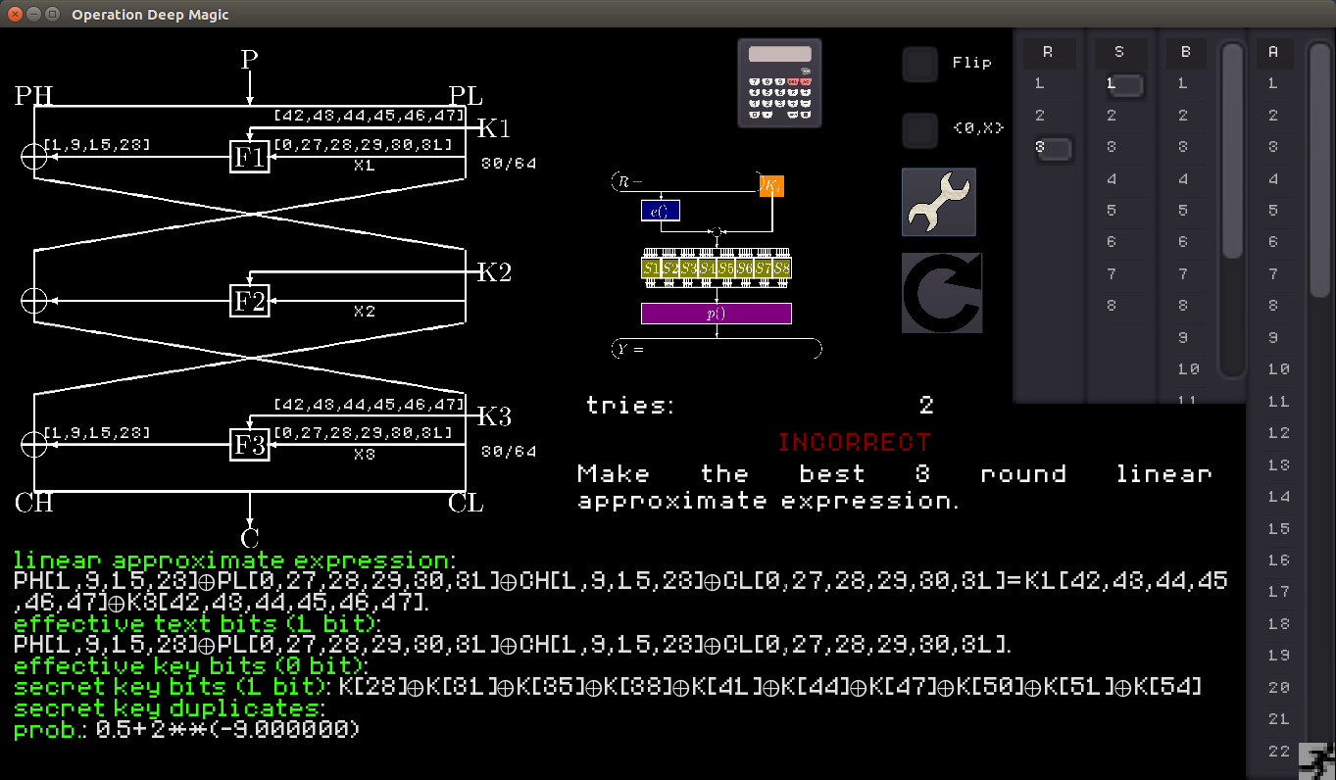Click the purple p() permutation box

[716, 312]
